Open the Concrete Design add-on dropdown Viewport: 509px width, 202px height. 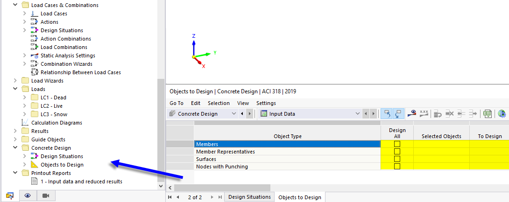[x=234, y=114]
